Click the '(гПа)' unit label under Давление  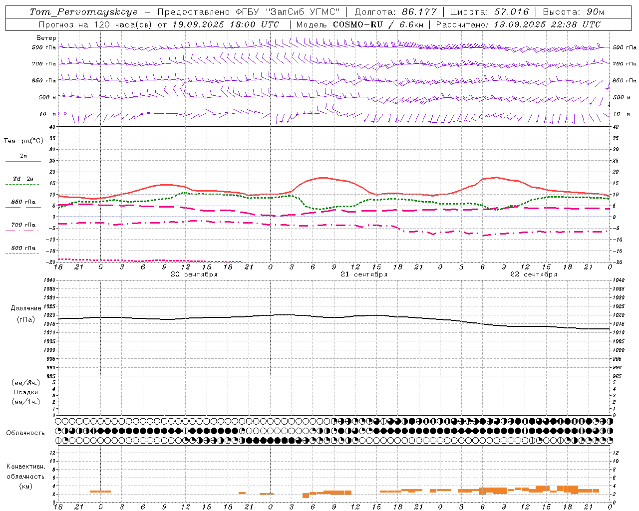click(x=25, y=319)
